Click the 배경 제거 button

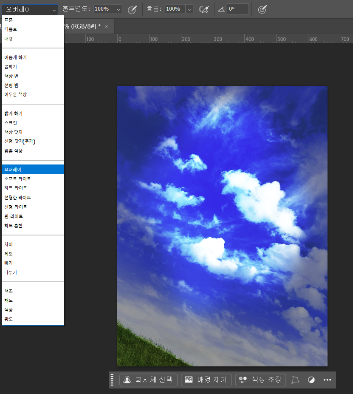tap(206, 380)
